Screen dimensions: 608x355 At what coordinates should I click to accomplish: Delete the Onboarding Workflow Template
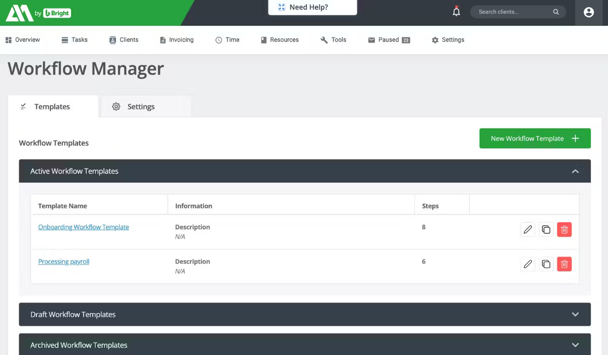point(564,229)
